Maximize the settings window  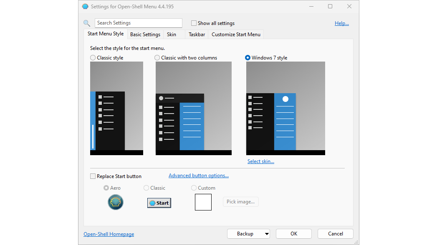[330, 6]
